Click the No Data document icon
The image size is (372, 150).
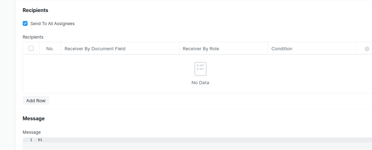point(200,69)
